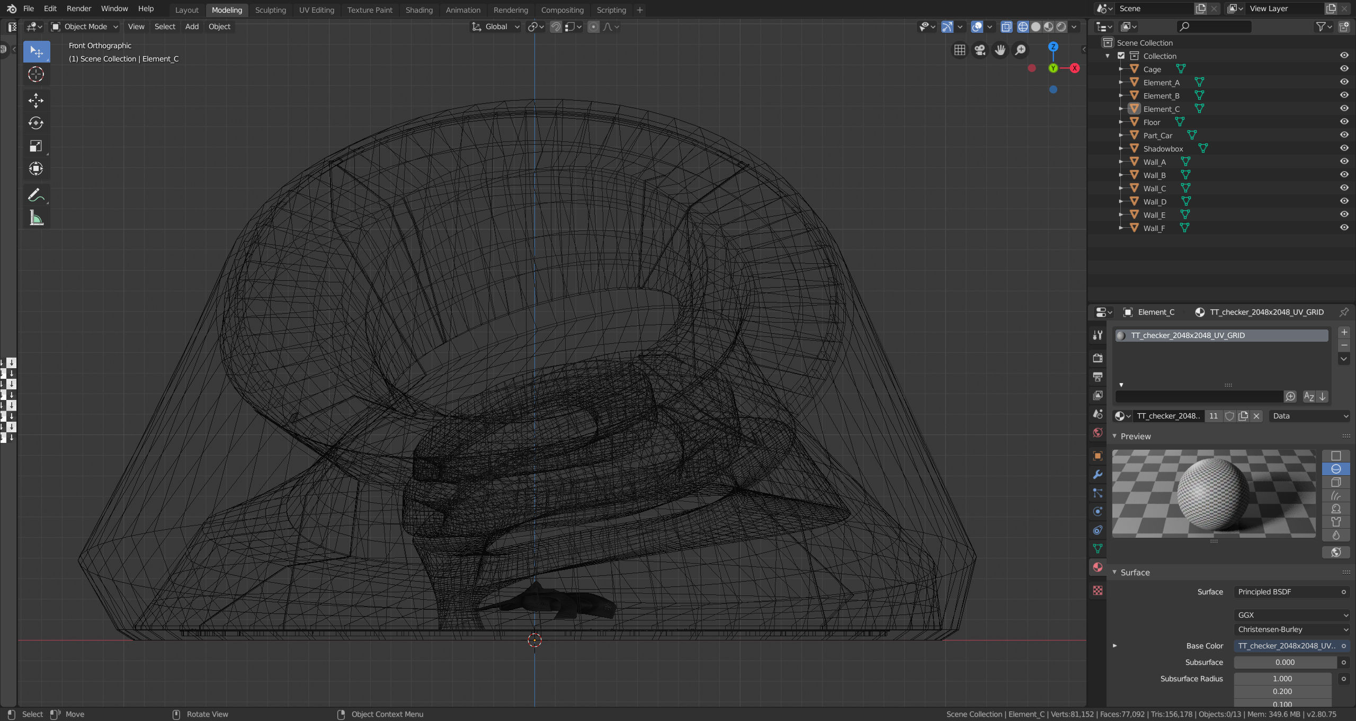Toggle visibility of Wall_C
Screen dimensions: 1356x721
coord(1344,188)
